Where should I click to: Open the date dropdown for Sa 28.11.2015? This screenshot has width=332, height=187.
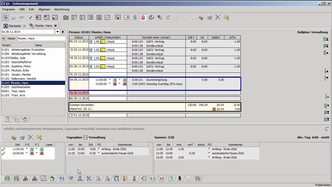(x=58, y=32)
